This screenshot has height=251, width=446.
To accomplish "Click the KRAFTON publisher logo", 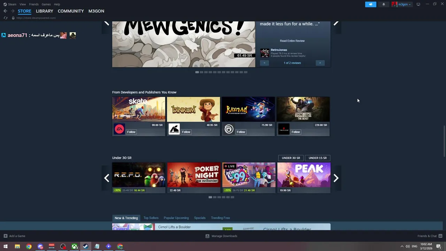I will point(174,129).
